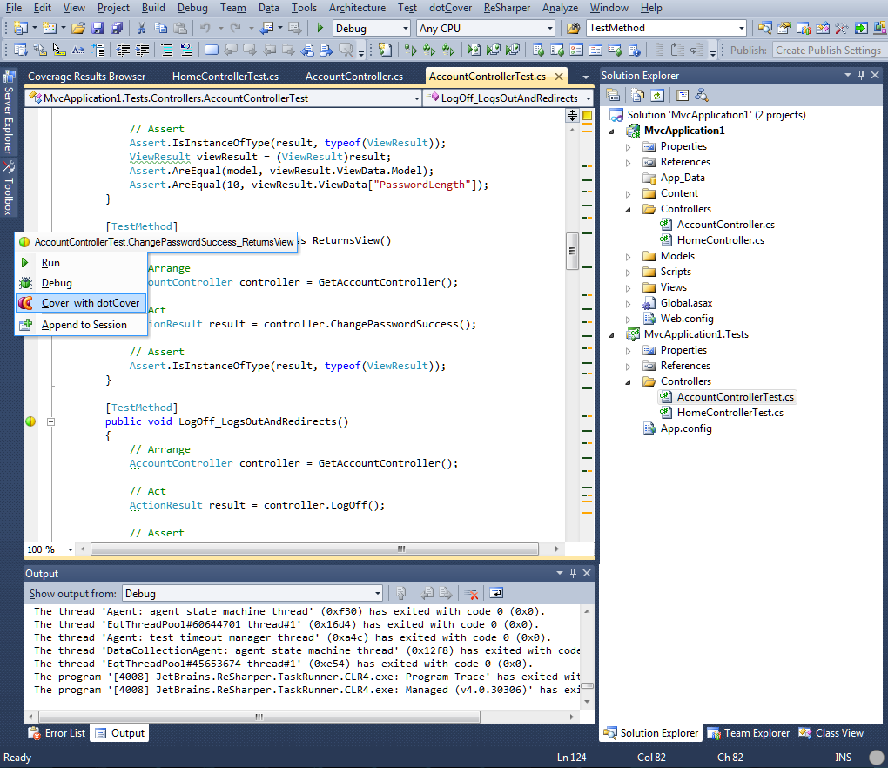
Task: Click the Solution Explorer pin icon
Action: tap(861, 75)
